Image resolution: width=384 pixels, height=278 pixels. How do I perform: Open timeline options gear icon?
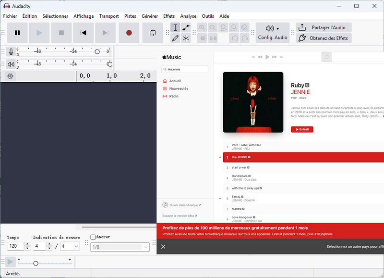11,76
